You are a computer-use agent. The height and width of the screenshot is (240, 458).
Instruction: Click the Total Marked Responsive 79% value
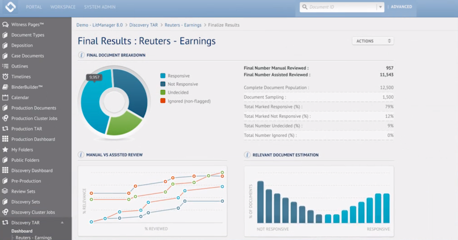(390, 107)
